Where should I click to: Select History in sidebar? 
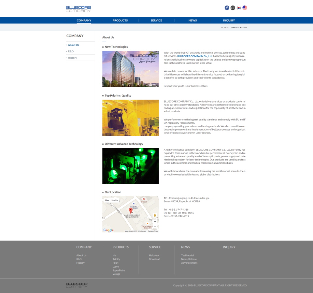pos(72,58)
